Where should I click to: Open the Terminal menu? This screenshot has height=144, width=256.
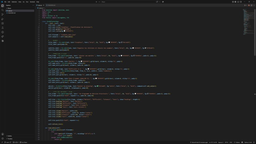tap(32, 2)
